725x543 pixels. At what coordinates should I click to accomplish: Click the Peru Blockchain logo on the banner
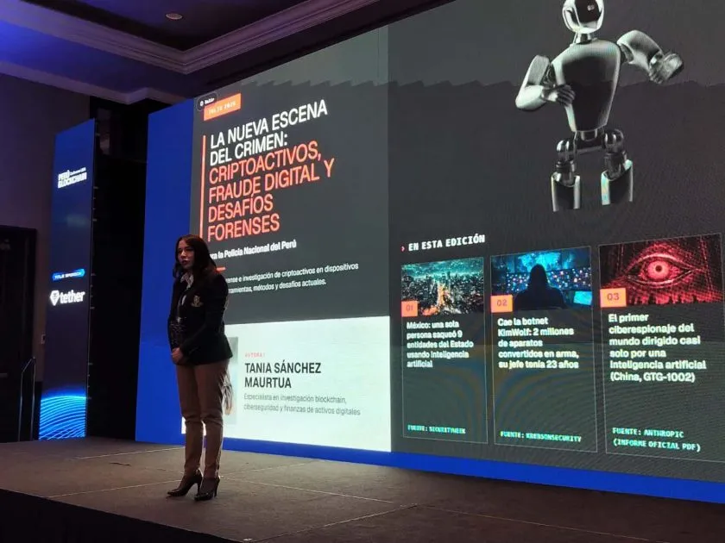pos(72,178)
